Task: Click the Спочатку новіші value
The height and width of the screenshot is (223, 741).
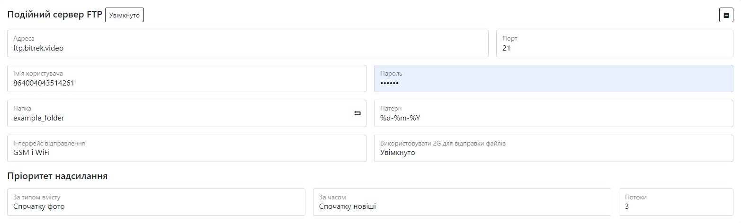Action: tap(347, 207)
